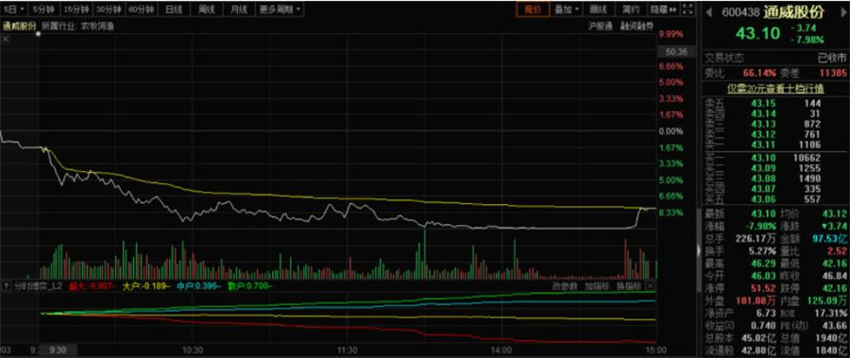Toggle the 竞价 auction view button
The width and height of the screenshot is (850, 358).
tap(533, 9)
